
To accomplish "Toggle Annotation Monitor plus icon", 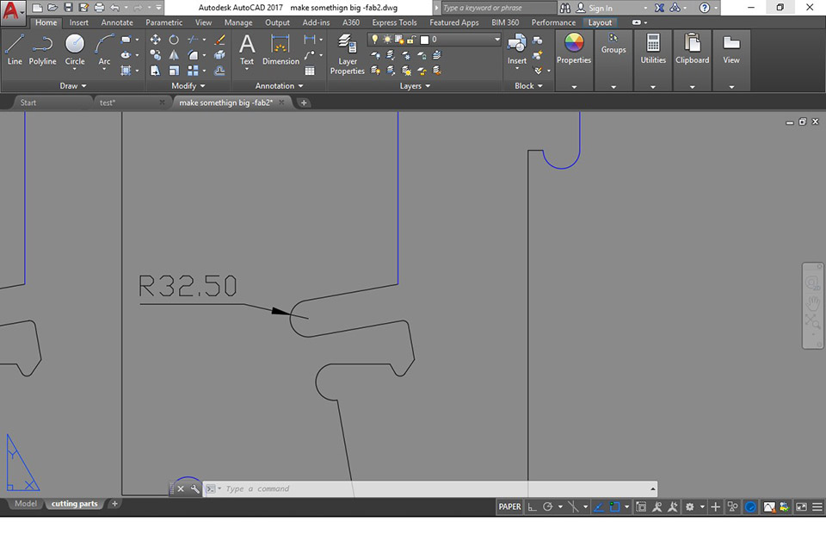I will coord(715,506).
